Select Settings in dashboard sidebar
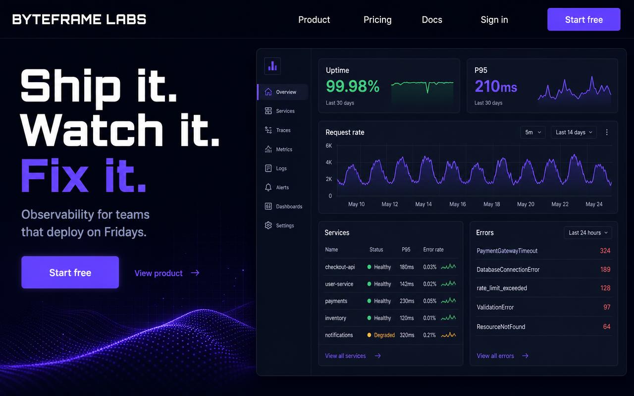The height and width of the screenshot is (396, 634). click(x=283, y=225)
